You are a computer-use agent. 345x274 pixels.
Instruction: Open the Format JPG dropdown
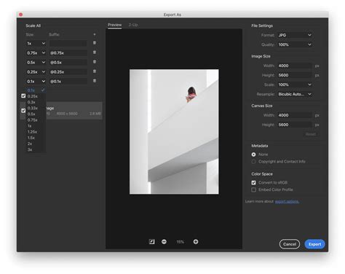point(295,35)
